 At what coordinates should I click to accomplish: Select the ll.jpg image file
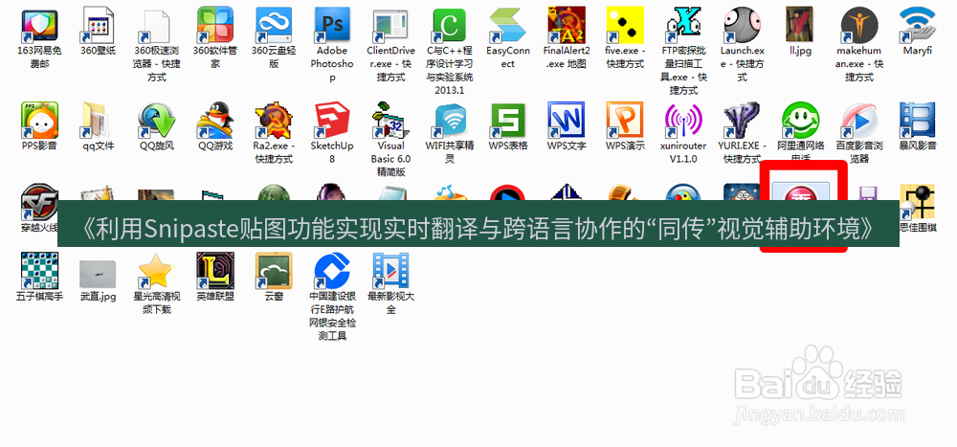tap(801, 26)
